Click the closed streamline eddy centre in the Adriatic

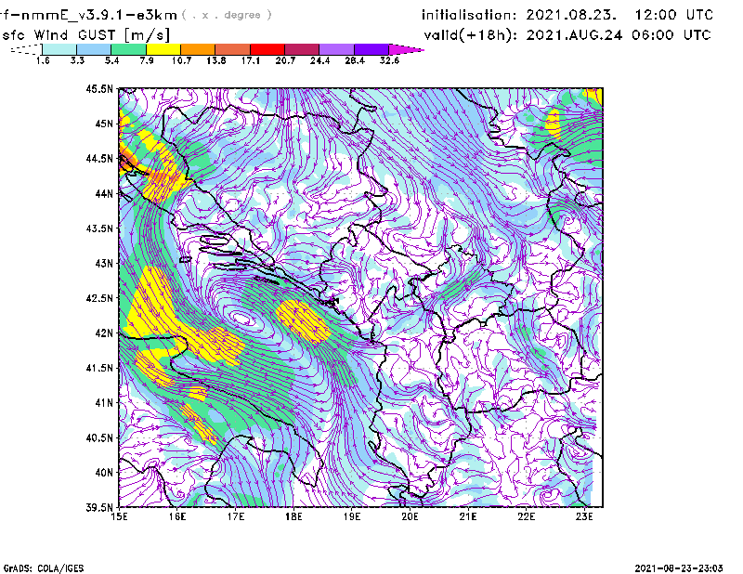[243, 319]
